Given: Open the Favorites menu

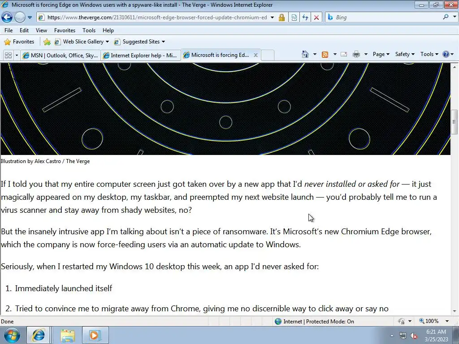Looking at the screenshot, I should point(65,30).
